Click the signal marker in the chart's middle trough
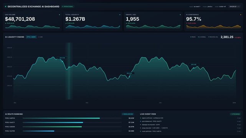 coord(129,77)
